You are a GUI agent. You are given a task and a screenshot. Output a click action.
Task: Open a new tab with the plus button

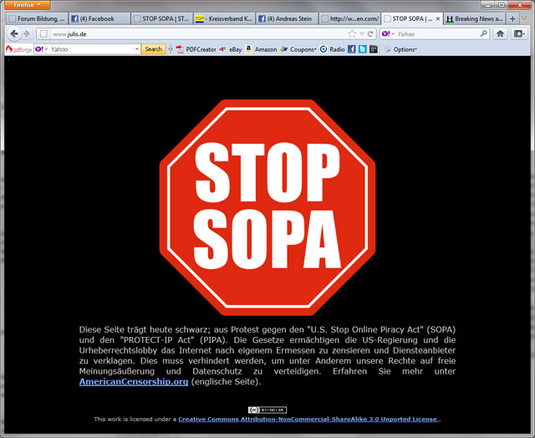[x=512, y=18]
